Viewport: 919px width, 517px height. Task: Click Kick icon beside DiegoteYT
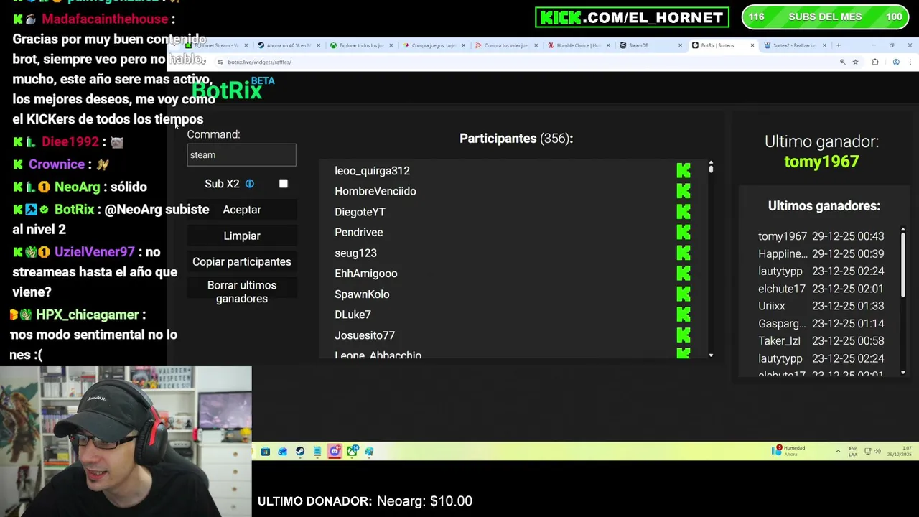pos(684,212)
